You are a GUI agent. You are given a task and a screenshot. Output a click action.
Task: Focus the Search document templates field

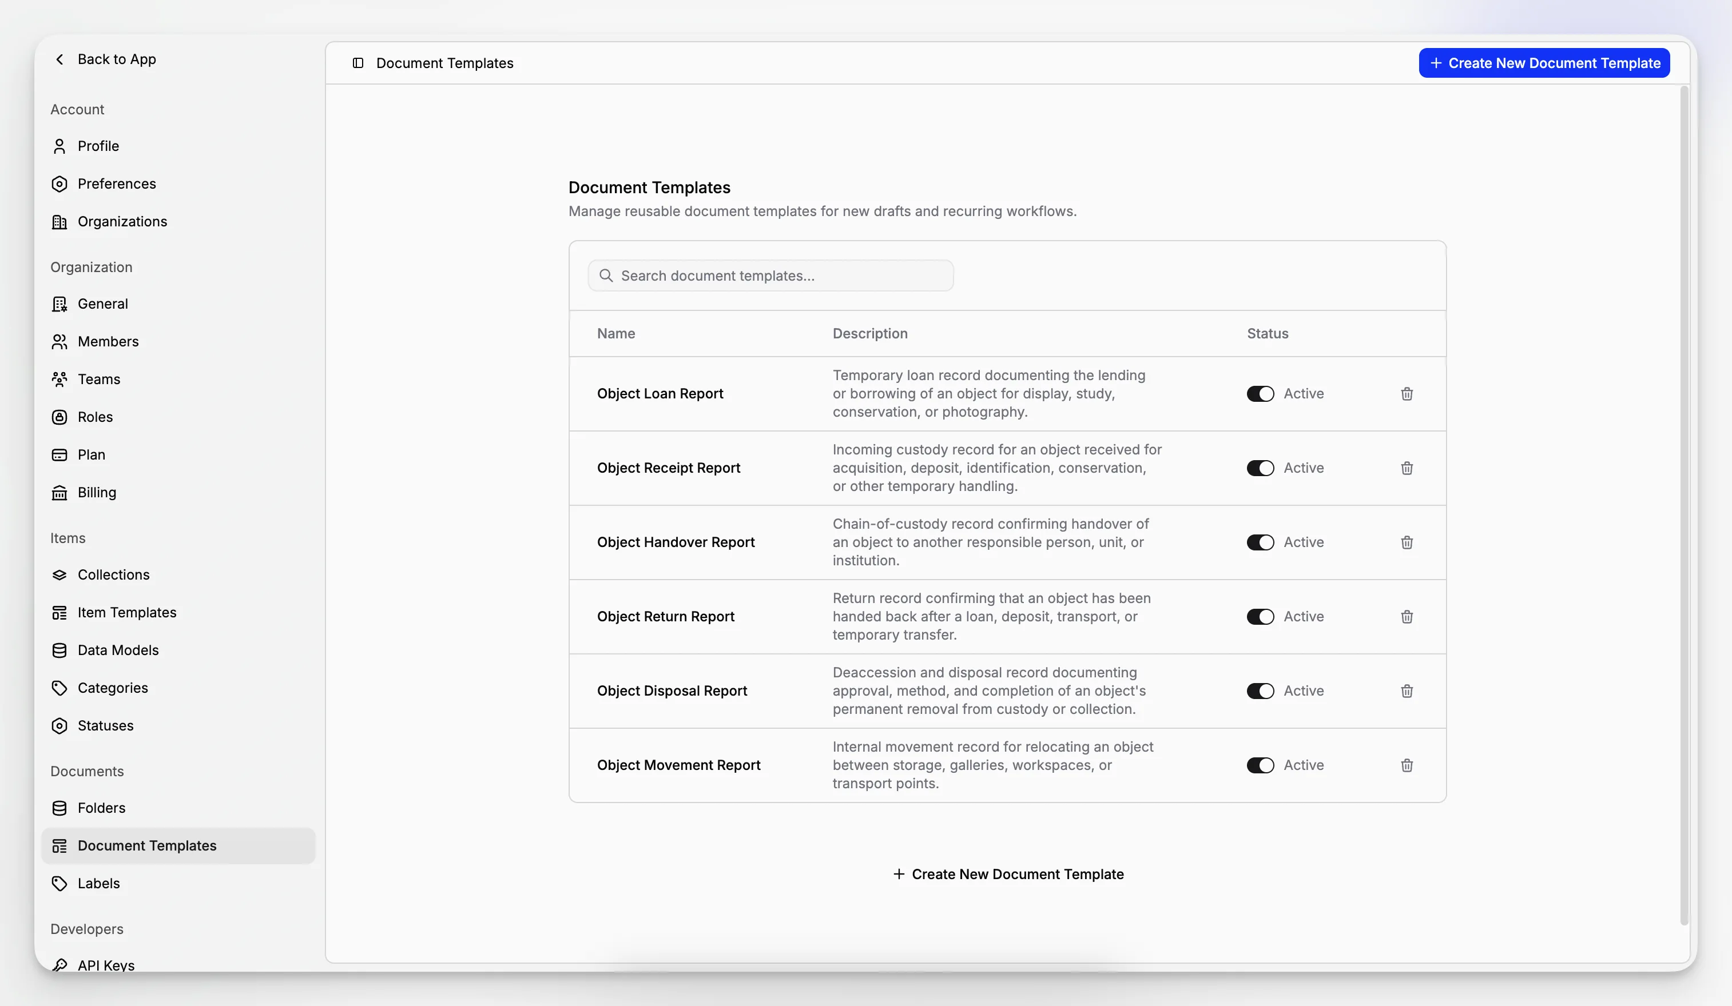(770, 276)
